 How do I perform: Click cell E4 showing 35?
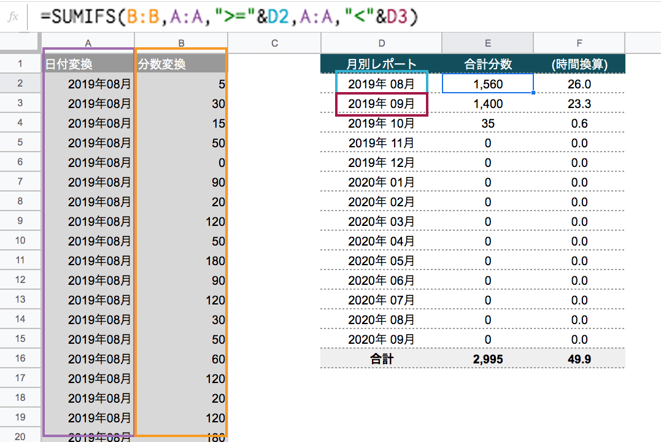pos(488,123)
